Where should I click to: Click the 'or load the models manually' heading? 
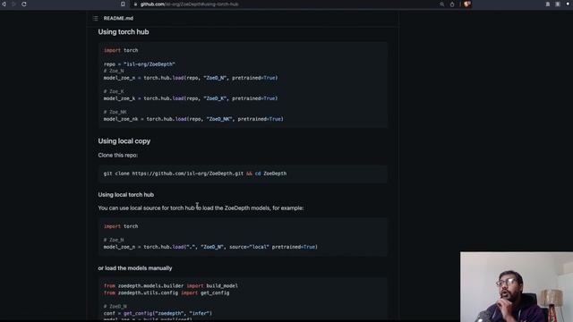click(135, 268)
